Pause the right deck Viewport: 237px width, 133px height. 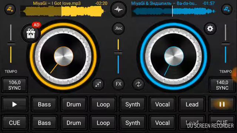(222, 104)
